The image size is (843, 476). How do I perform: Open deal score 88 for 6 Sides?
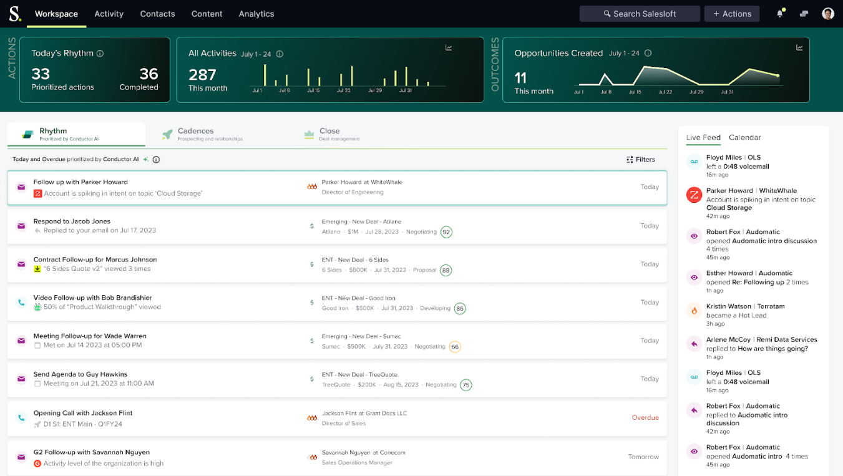click(446, 270)
